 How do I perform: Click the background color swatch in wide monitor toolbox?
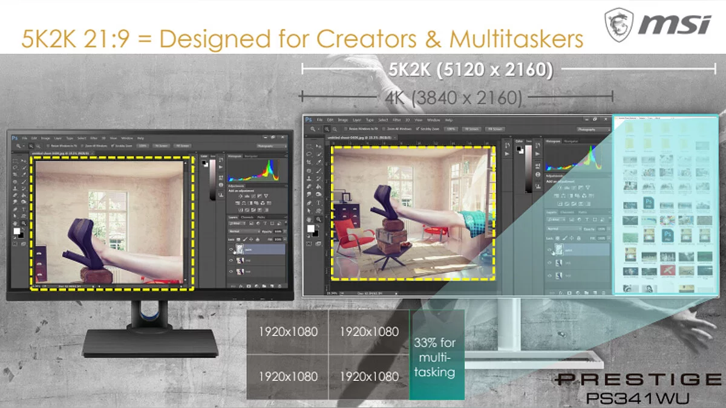coord(315,233)
